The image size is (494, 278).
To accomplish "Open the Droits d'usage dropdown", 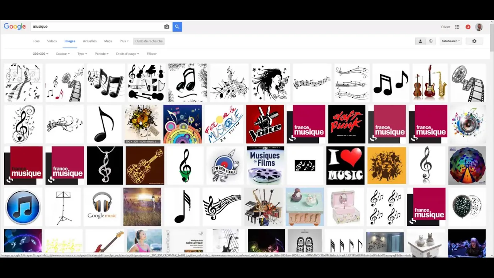I will [x=128, y=54].
